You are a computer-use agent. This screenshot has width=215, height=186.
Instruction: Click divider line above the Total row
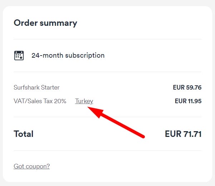(107, 117)
